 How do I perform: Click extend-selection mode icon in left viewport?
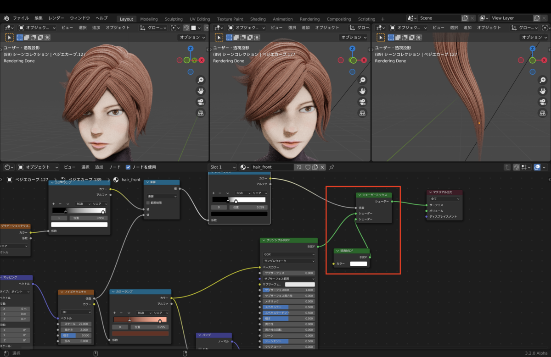[x=27, y=38]
